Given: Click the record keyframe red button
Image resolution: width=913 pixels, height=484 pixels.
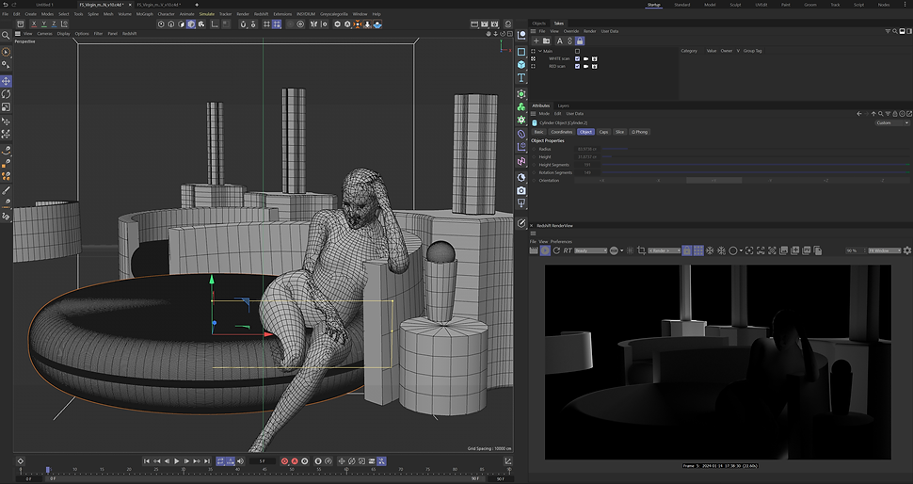Looking at the screenshot, I should [285, 461].
